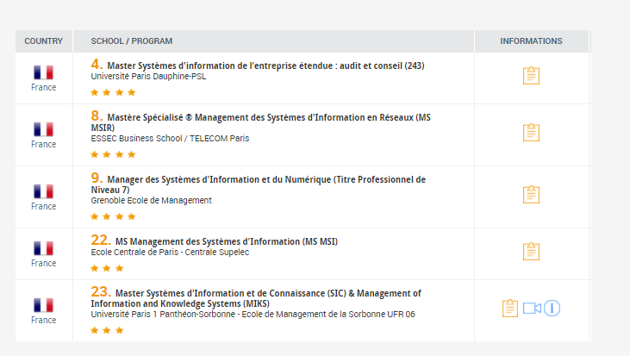Click the COUNTRY column header
This screenshot has height=356, width=630.
point(43,41)
